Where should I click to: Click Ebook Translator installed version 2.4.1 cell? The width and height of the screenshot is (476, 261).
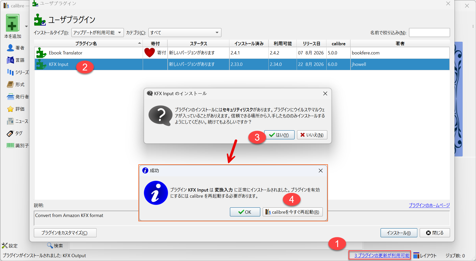[x=249, y=53]
